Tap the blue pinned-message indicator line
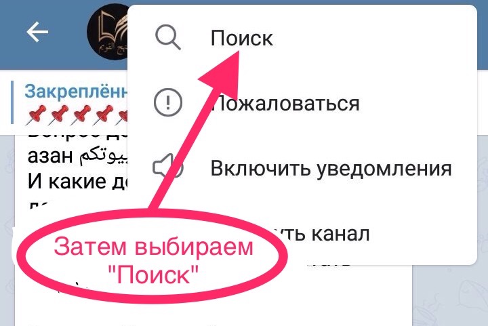 coord(12,102)
